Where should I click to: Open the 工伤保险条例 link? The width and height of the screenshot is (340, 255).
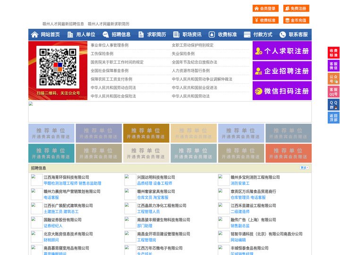pyautogui.click(x=102, y=53)
